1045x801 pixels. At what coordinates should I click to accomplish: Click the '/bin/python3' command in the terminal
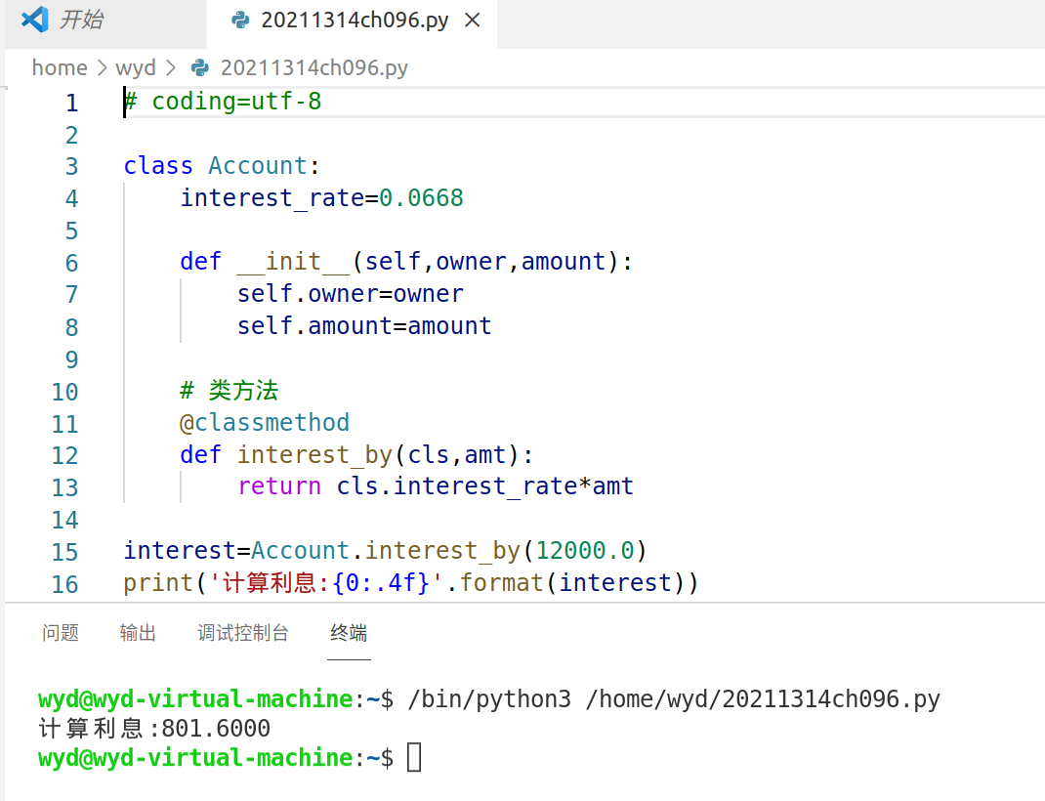tap(489, 699)
